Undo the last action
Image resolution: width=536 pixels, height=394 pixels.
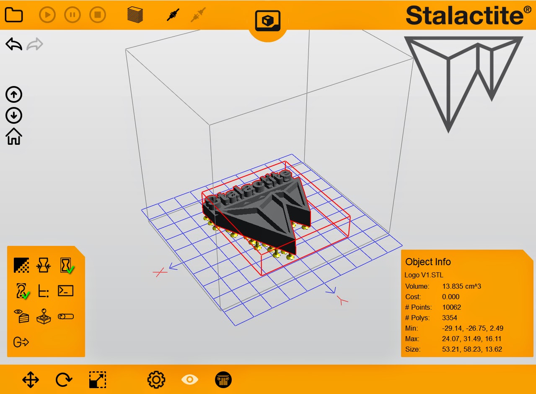tap(14, 44)
